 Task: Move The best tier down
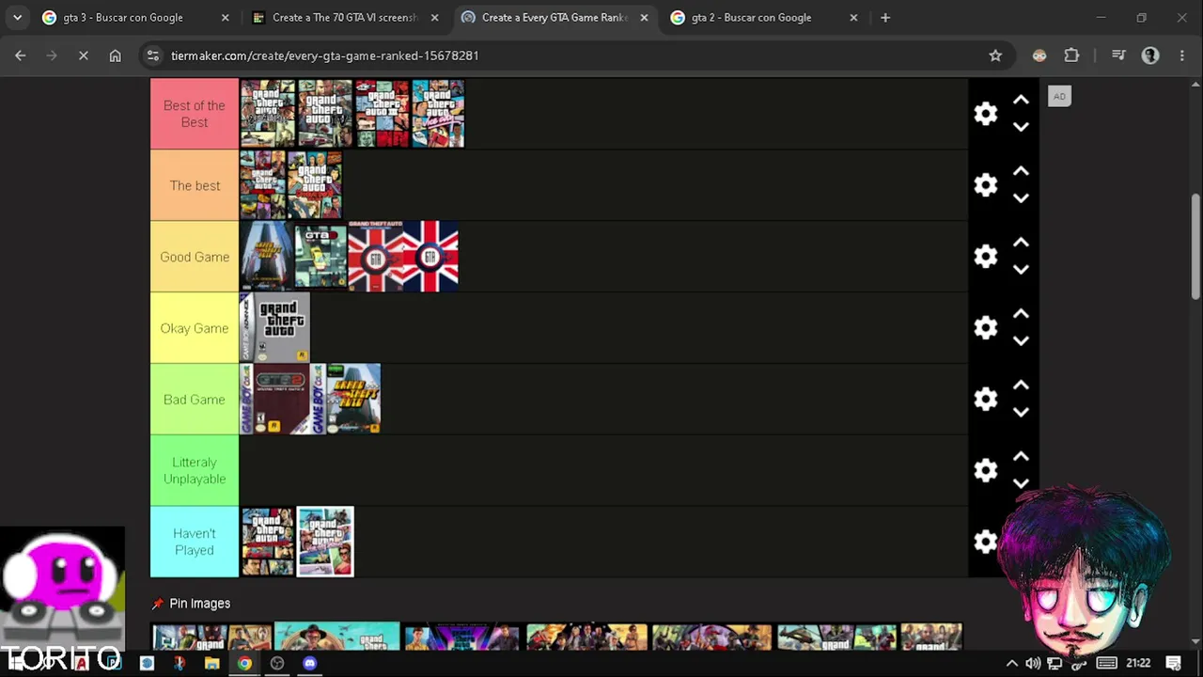(x=1021, y=198)
